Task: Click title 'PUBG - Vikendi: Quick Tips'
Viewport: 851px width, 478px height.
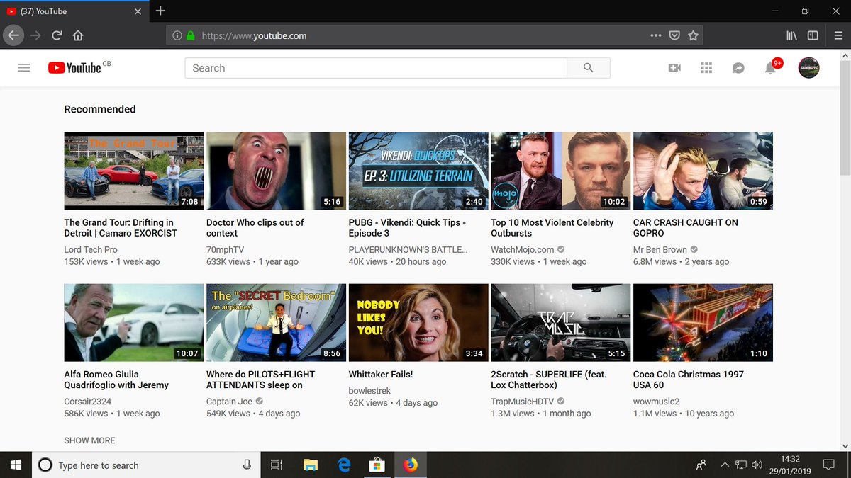Action: click(407, 228)
